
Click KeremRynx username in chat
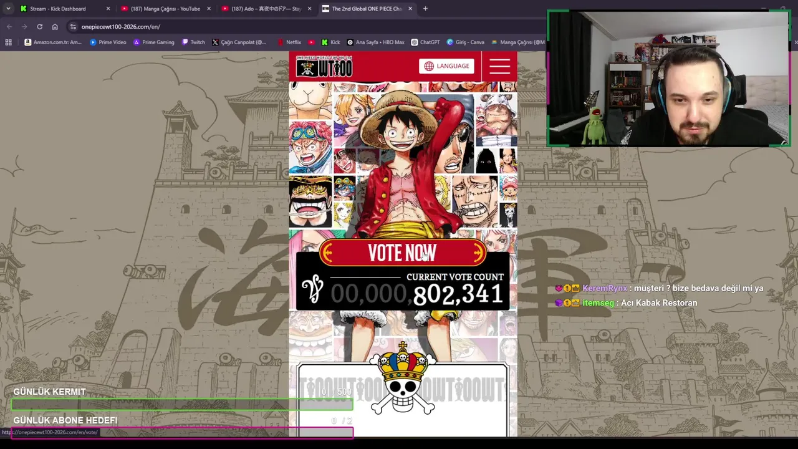605,288
